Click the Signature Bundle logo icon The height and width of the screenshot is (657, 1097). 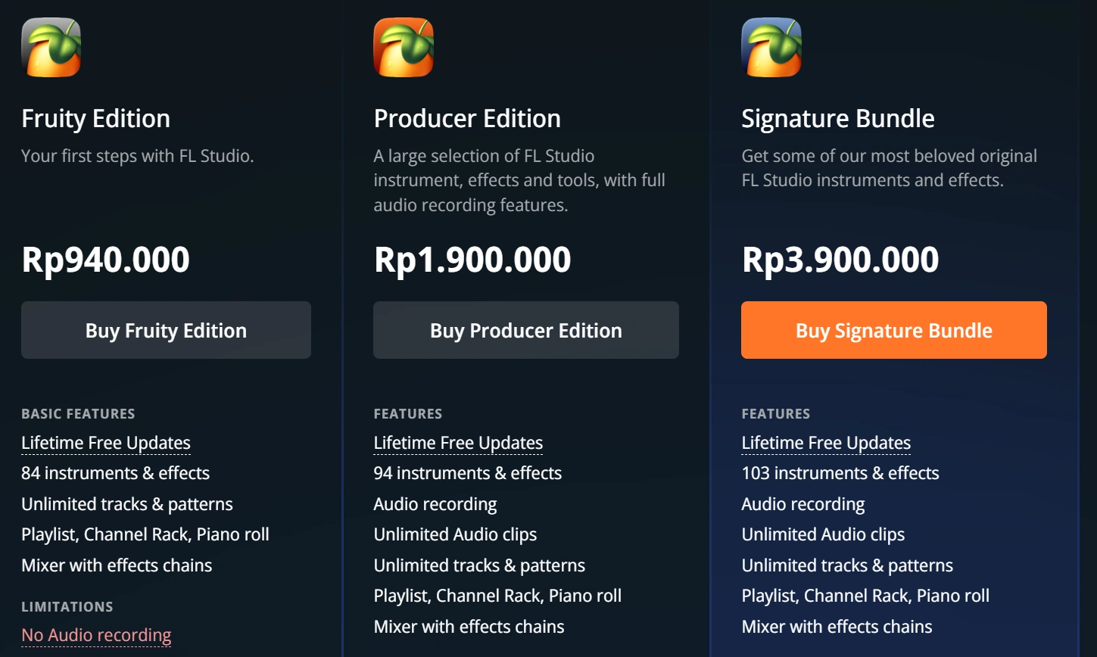(x=771, y=47)
